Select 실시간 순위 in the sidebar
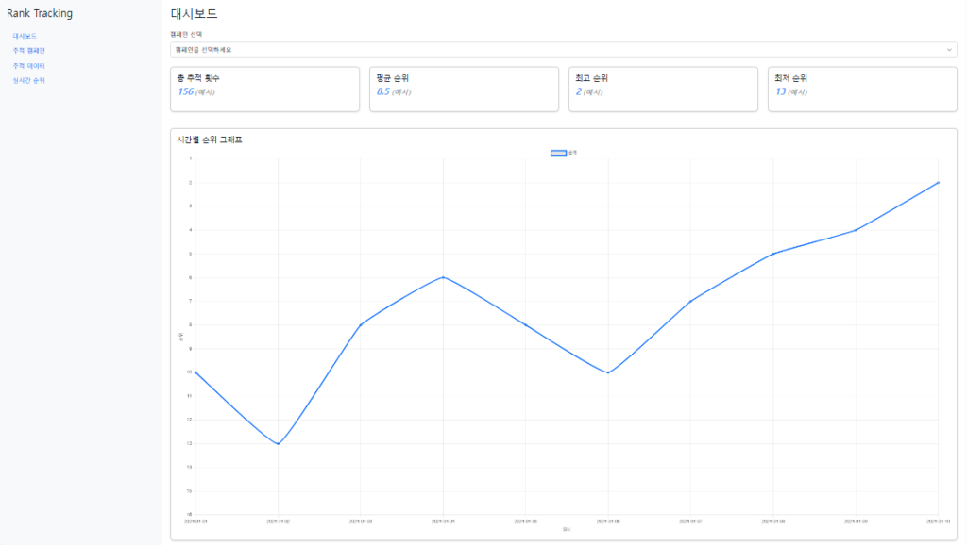 (x=28, y=81)
